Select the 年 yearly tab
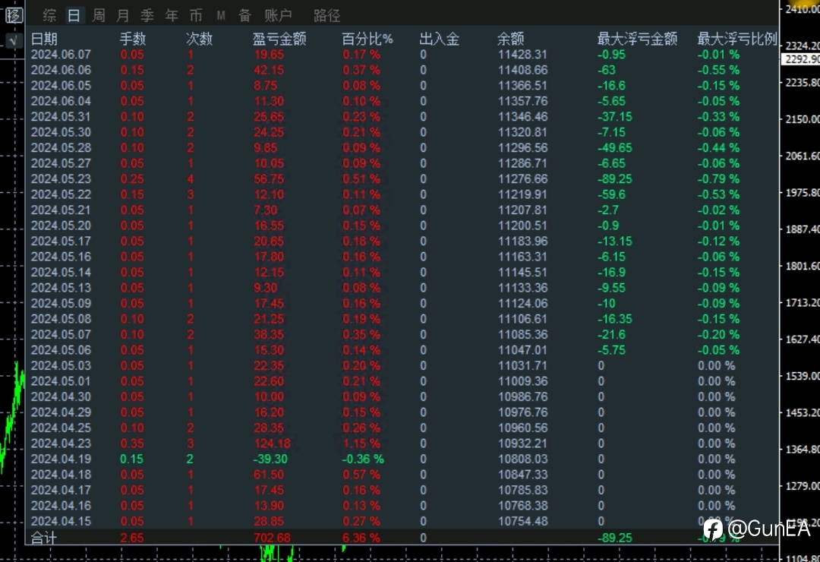This screenshot has width=820, height=562. coord(172,15)
